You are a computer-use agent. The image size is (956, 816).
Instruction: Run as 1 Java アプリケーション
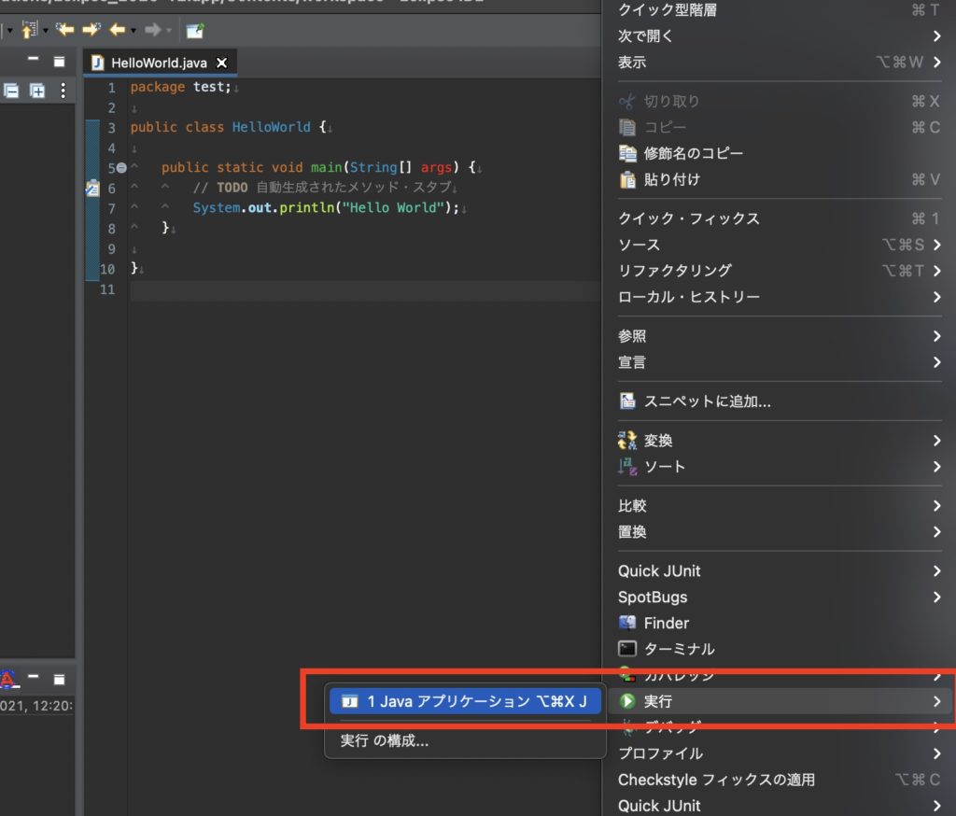(465, 701)
